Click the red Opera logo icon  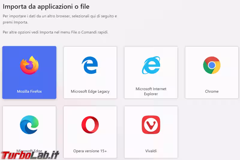[90, 125]
